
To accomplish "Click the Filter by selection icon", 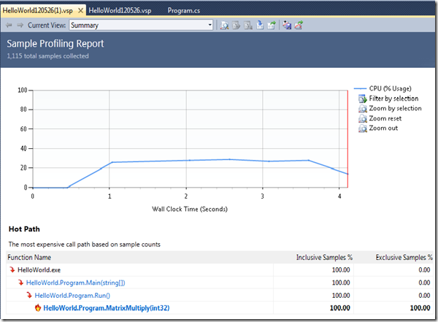I will click(x=362, y=98).
